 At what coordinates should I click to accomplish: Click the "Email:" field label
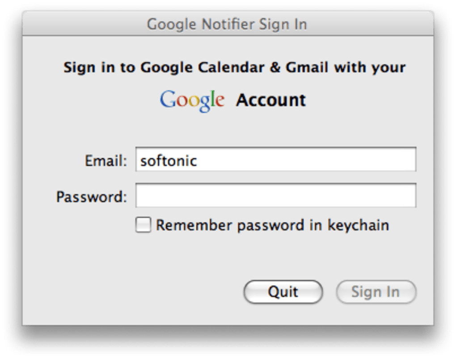click(106, 160)
